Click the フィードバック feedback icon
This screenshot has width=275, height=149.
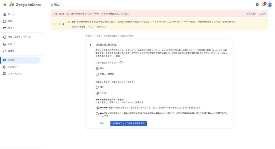[5, 74]
